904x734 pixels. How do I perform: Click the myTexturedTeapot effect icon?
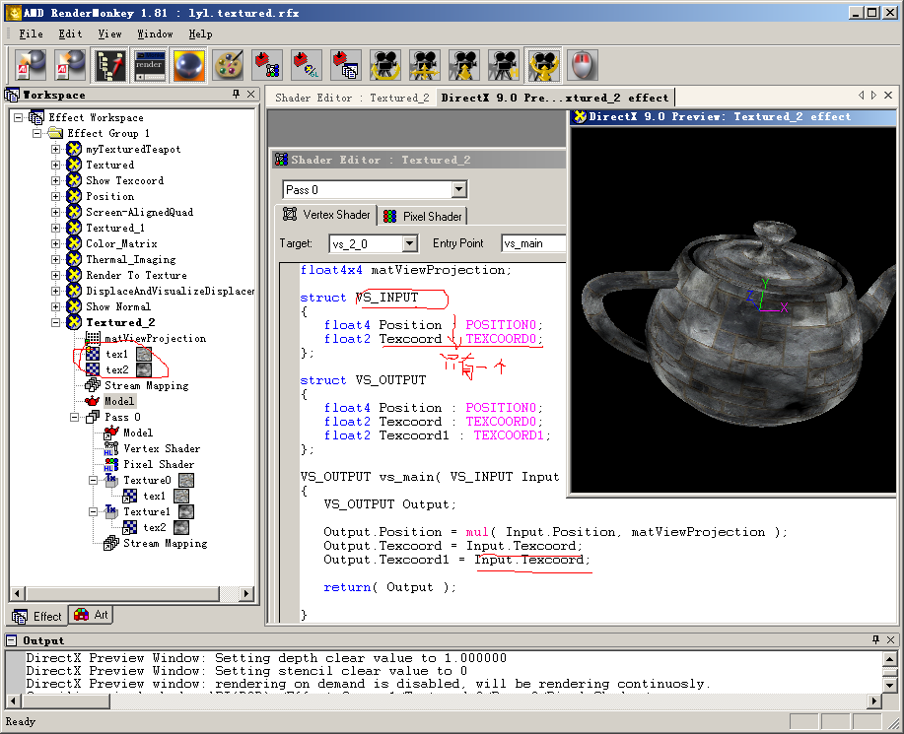click(74, 149)
